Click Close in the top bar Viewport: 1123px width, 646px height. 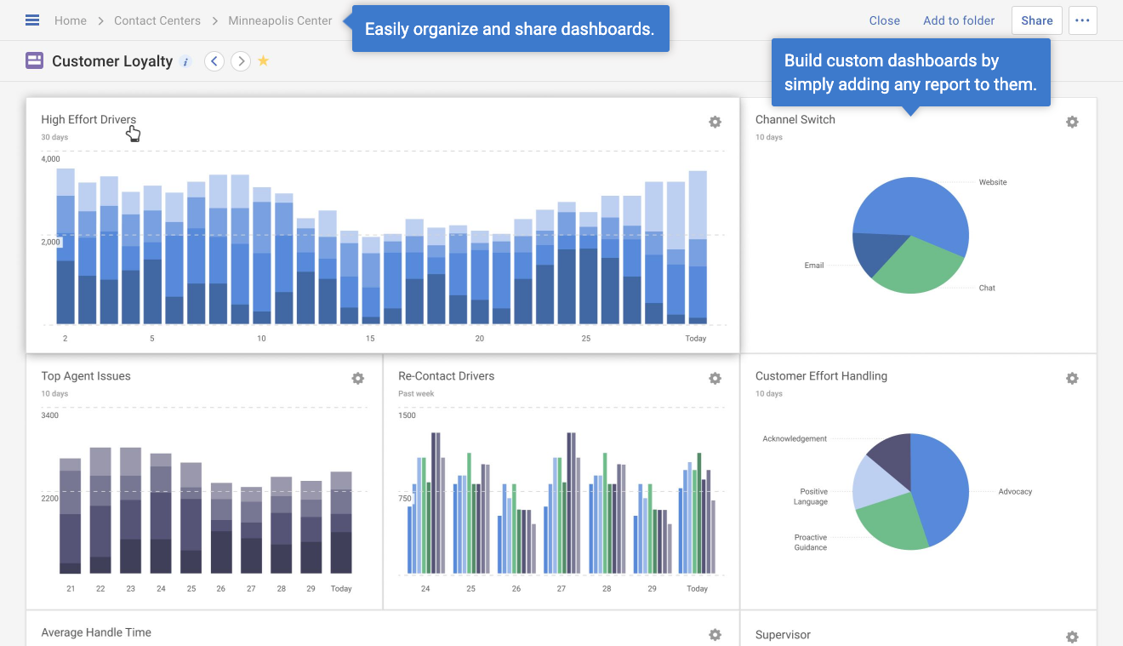[x=884, y=20]
